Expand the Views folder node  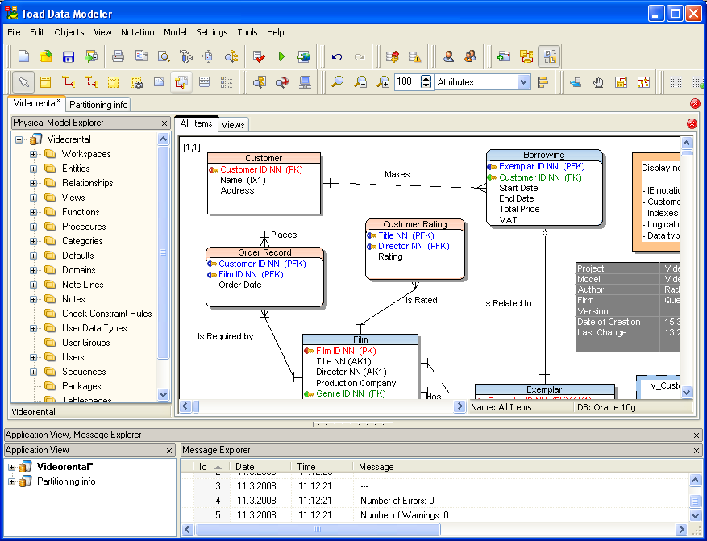[x=33, y=198]
